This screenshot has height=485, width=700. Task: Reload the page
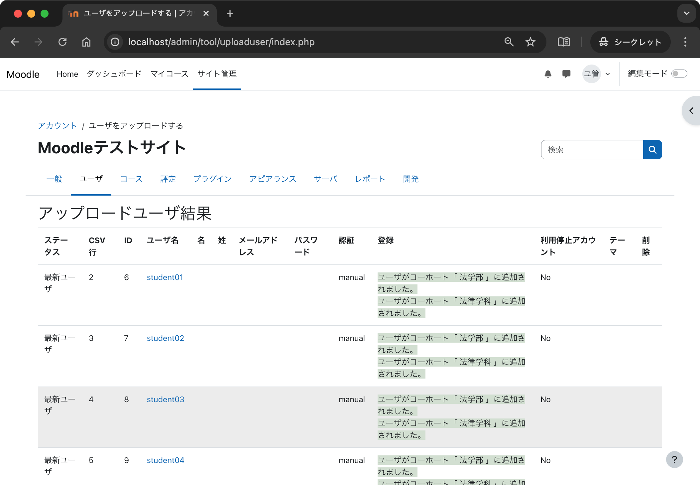[x=63, y=42]
